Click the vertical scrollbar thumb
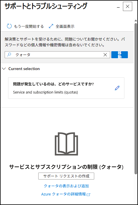This screenshot has width=138, height=205. pyautogui.click(x=136, y=99)
